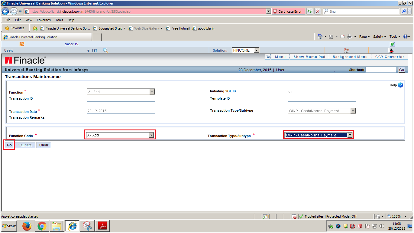The width and height of the screenshot is (414, 233).
Task: Open the Favorites menu in menu bar
Action: click(44, 20)
